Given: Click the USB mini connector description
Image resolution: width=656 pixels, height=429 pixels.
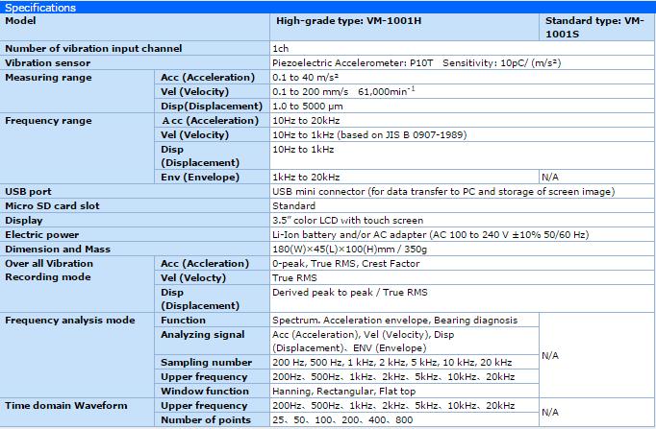Looking at the screenshot, I should [443, 192].
